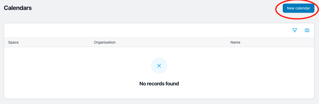Click the circular badge above No records found
The width and height of the screenshot is (319, 104).
[159, 66]
